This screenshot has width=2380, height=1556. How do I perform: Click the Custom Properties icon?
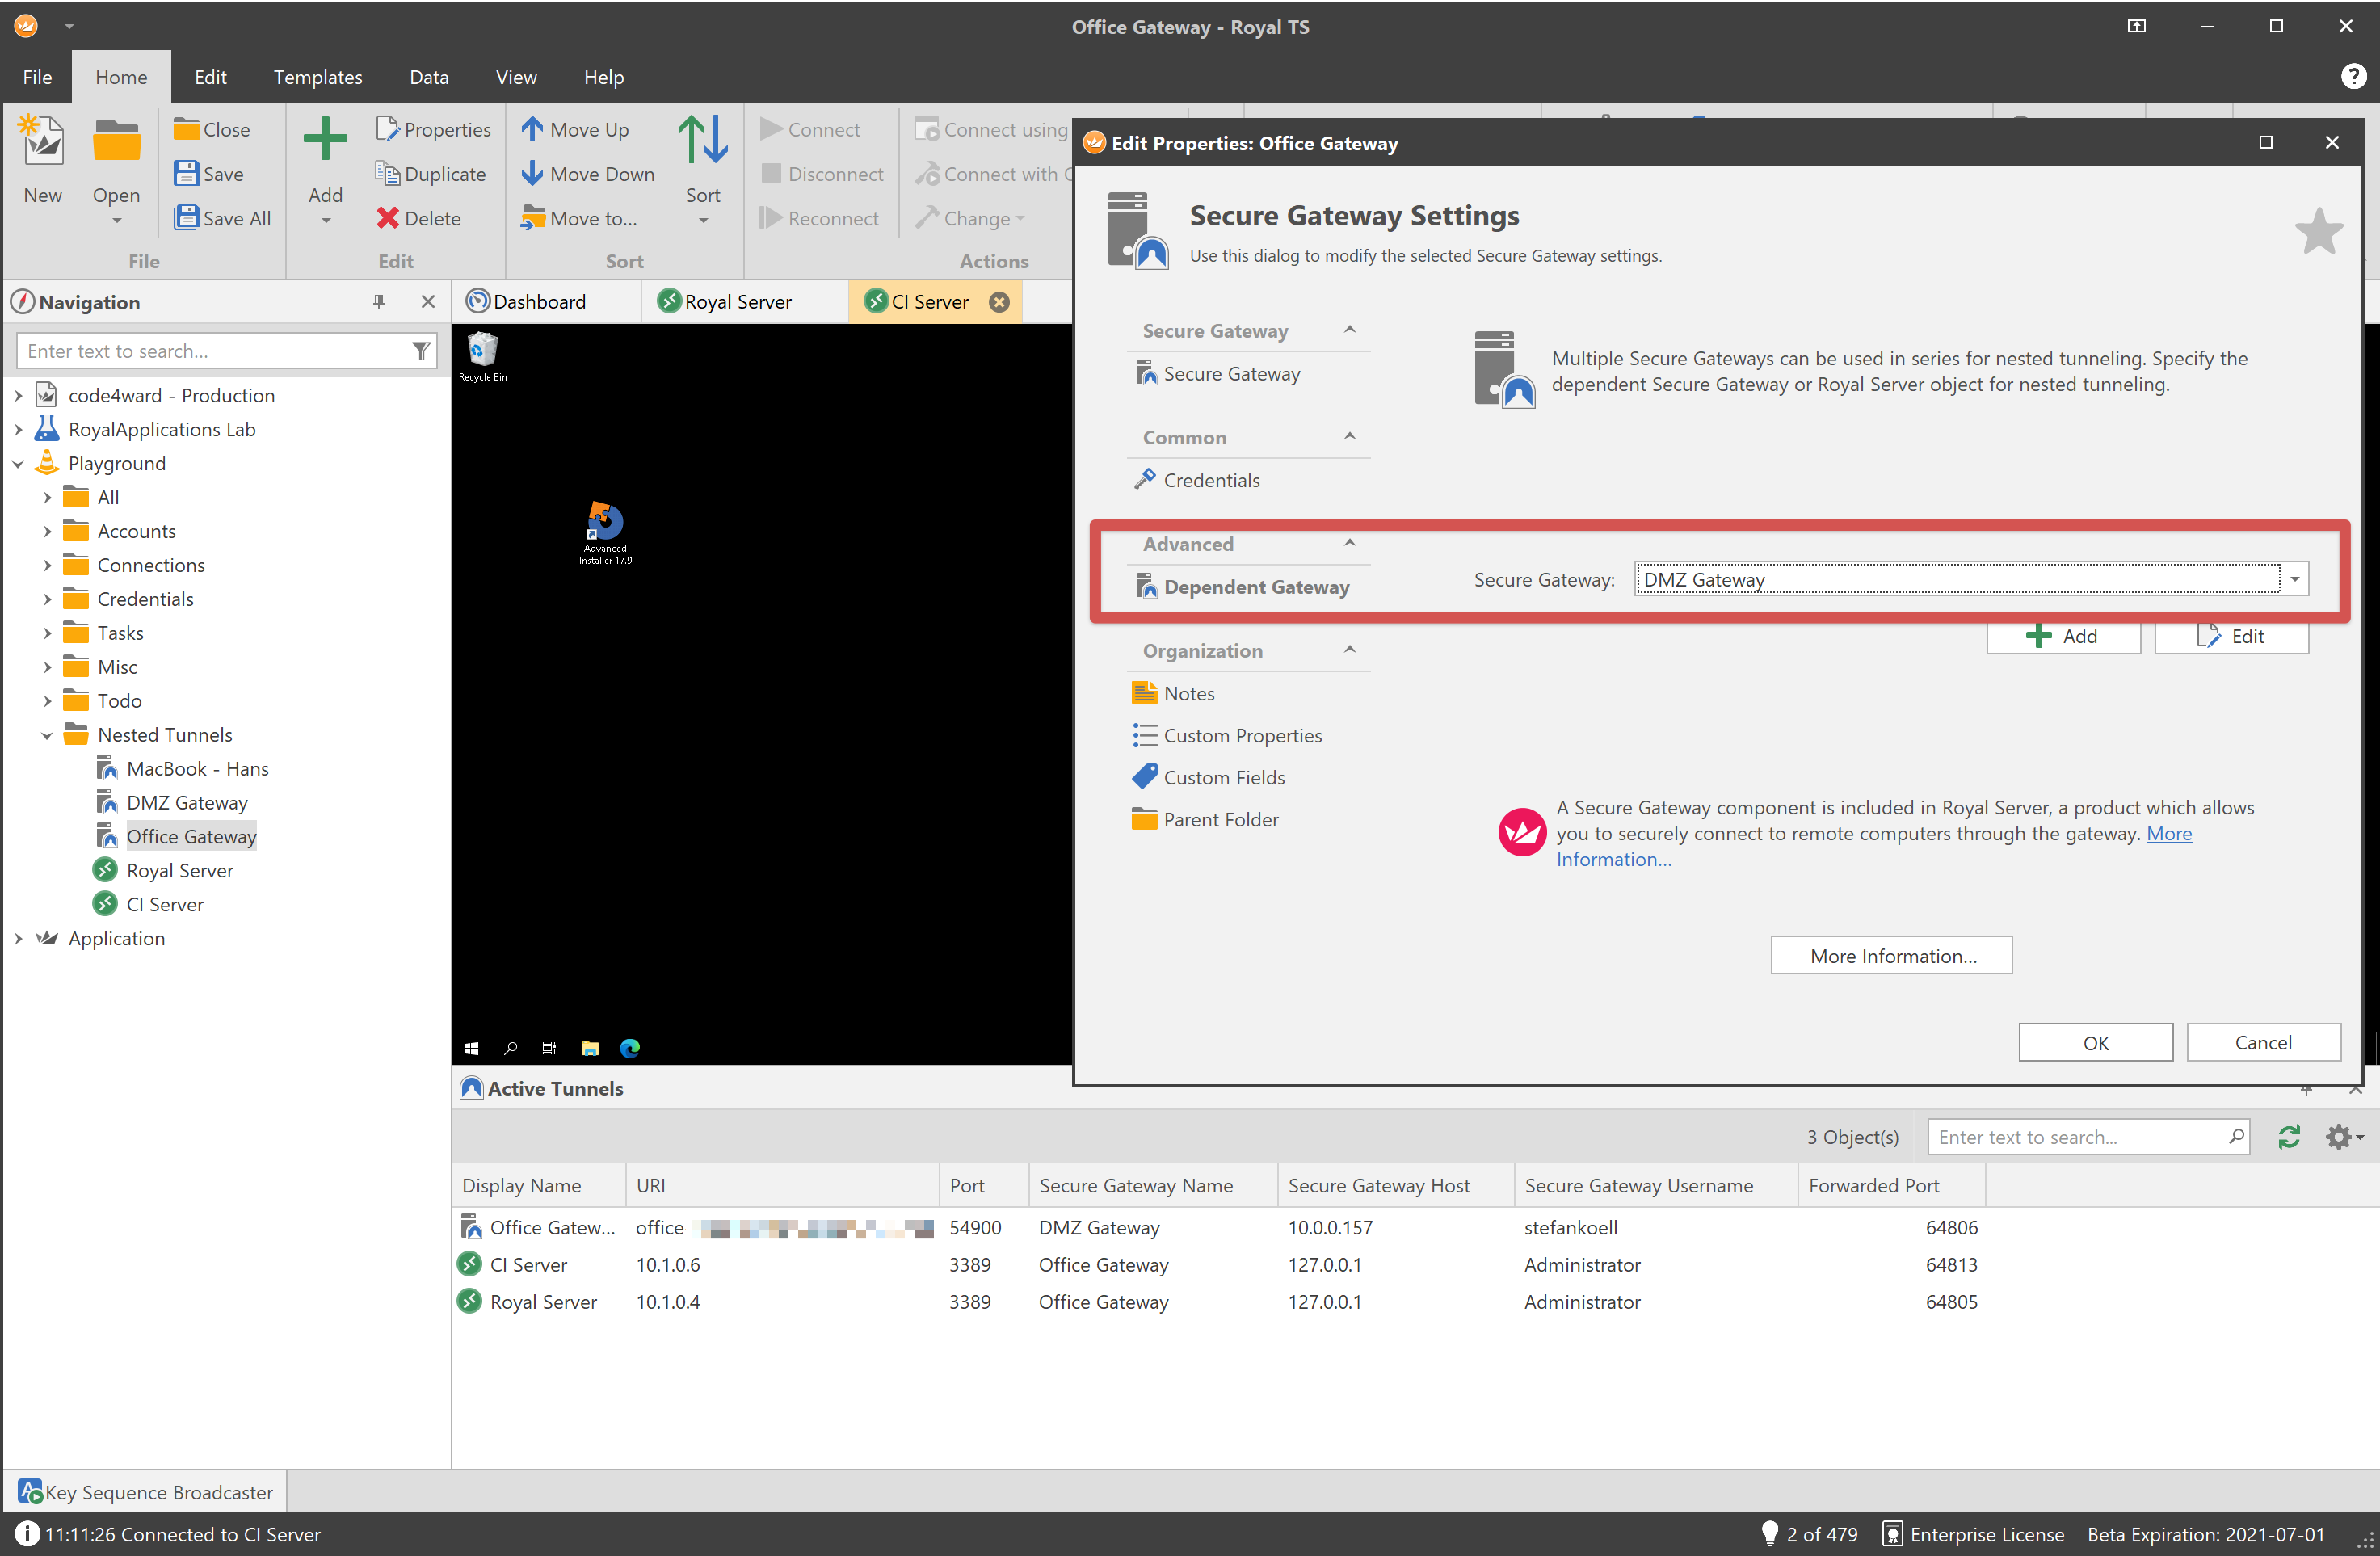1146,734
